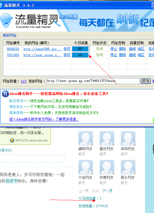Open the http://xuxu1996.qzo... address link
The width and height of the screenshot is (154, 213).
pos(42,49)
